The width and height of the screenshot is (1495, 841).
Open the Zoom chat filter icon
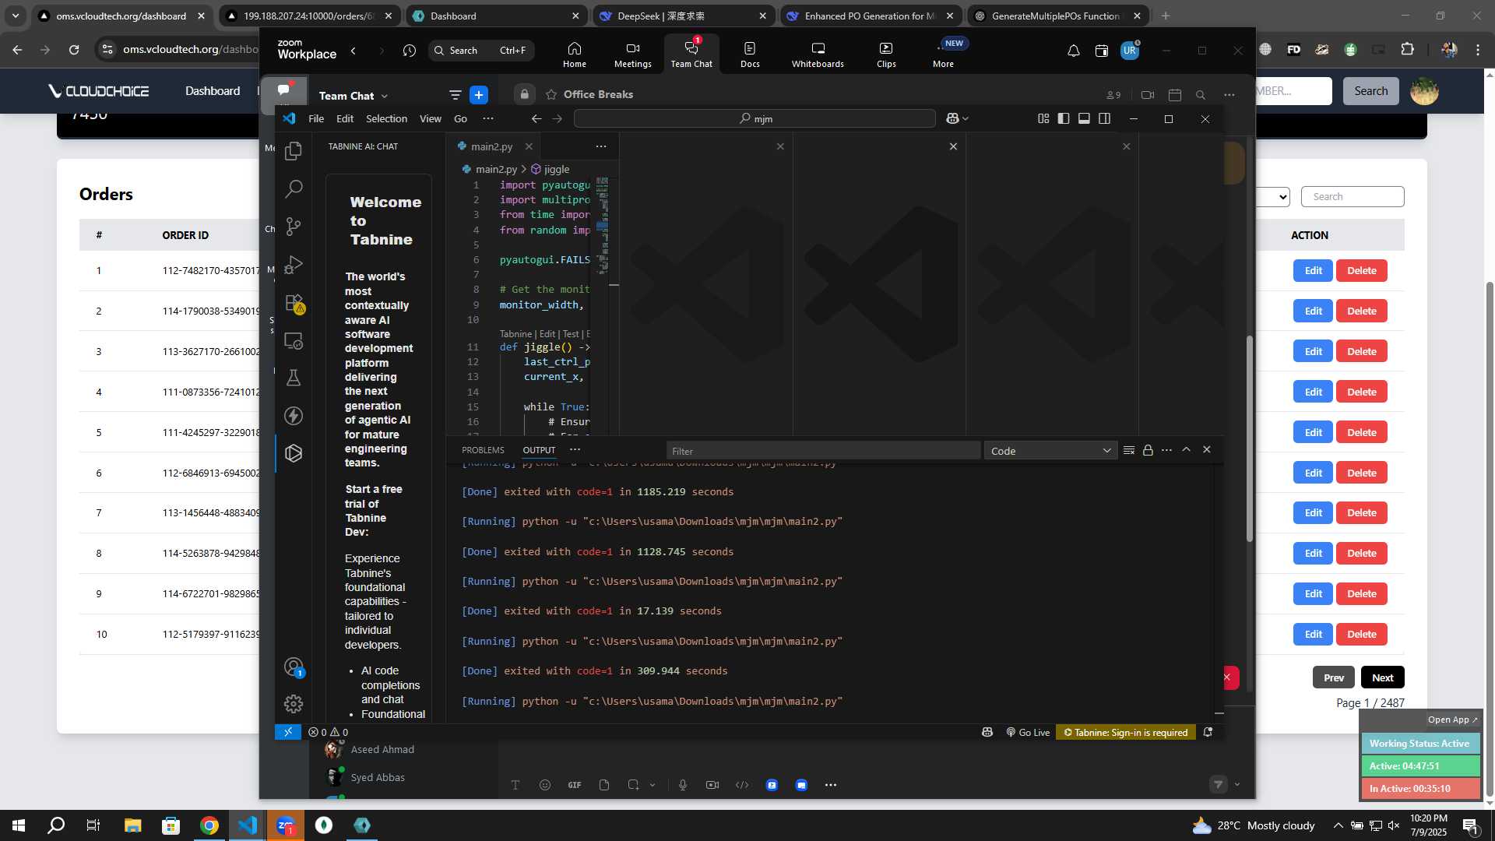[456, 95]
